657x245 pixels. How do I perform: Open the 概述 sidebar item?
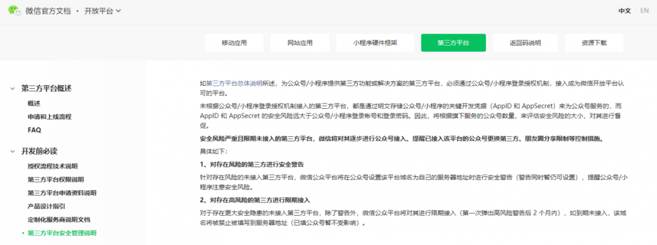(34, 103)
